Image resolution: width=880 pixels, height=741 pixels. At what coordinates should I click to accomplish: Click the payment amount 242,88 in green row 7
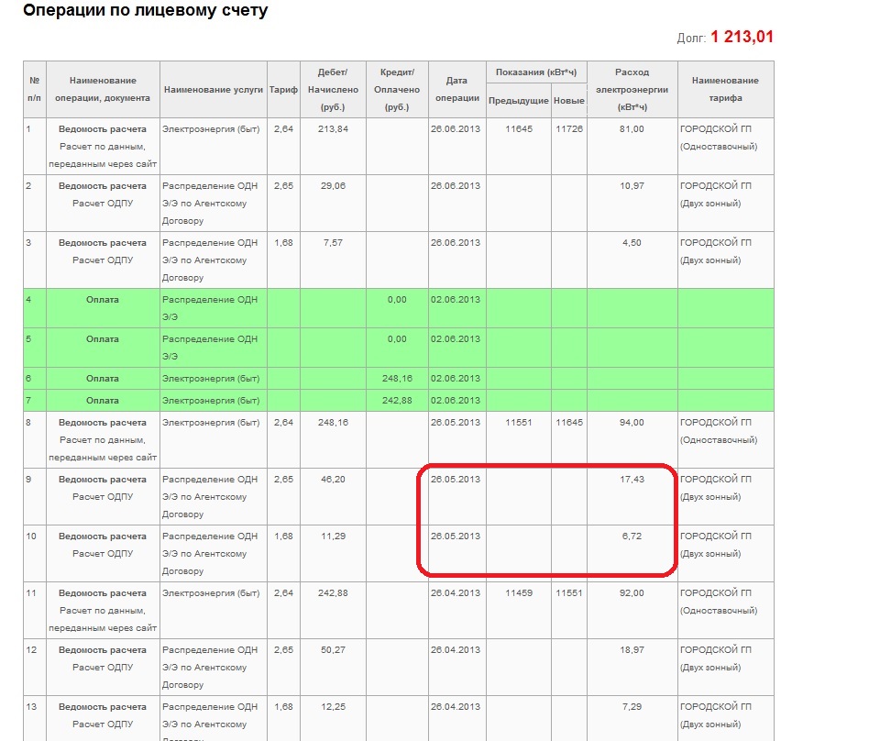pos(397,401)
